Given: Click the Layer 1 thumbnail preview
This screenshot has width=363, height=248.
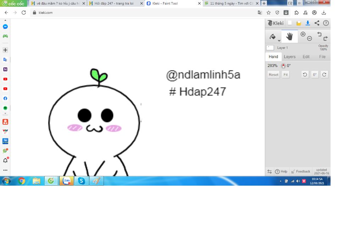Looking at the screenshot, I should click(270, 48).
